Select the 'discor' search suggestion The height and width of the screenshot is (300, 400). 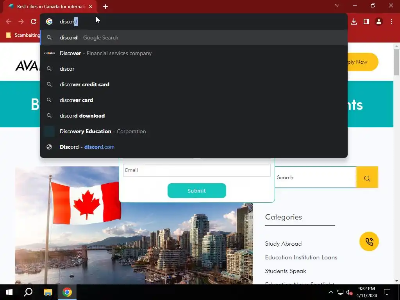(194, 69)
